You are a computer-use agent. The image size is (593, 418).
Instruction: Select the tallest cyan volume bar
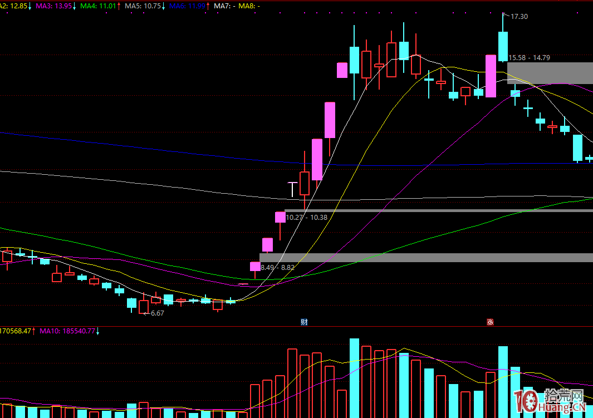click(354, 378)
